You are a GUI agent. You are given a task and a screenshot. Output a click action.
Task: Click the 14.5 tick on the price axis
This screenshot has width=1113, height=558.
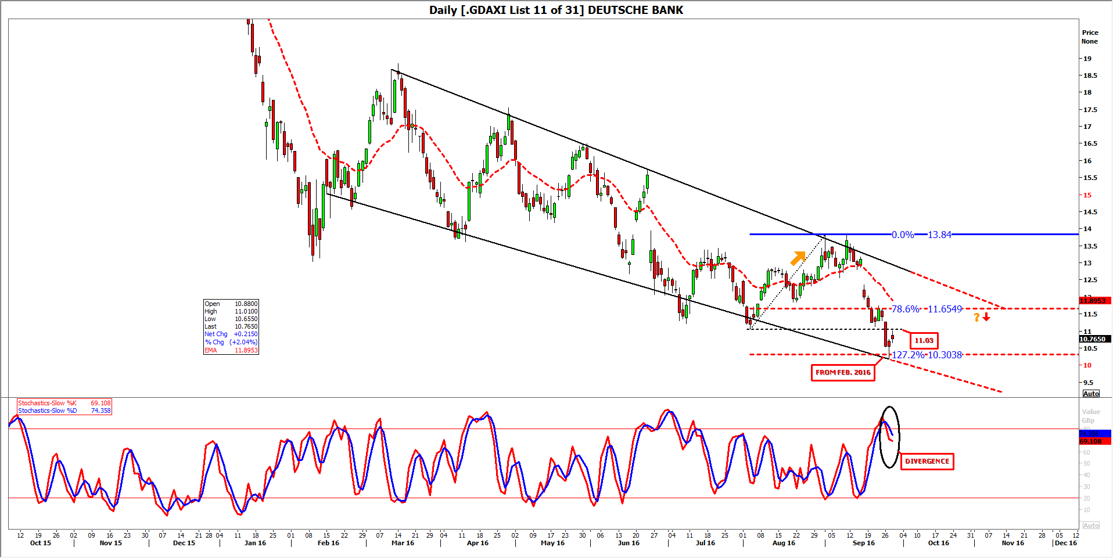[1090, 212]
